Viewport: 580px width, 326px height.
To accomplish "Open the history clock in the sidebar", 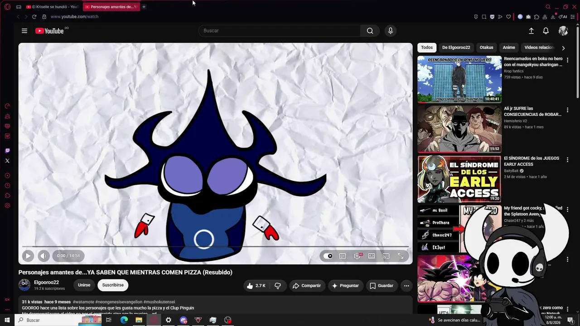I will click(7, 186).
